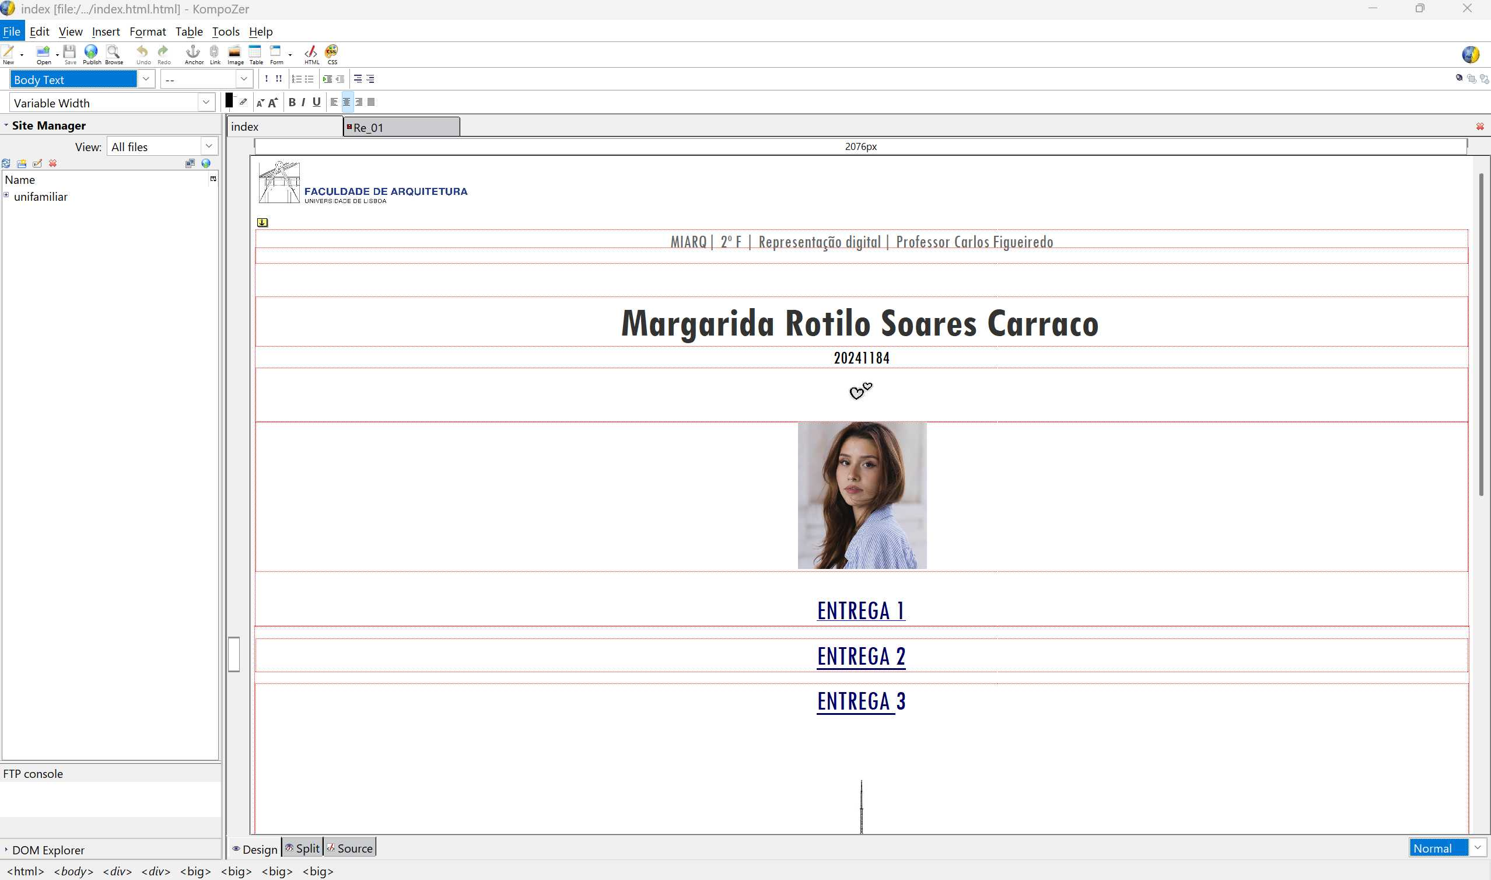
Task: Open the Body Text paragraph format dropdown
Action: (x=146, y=79)
